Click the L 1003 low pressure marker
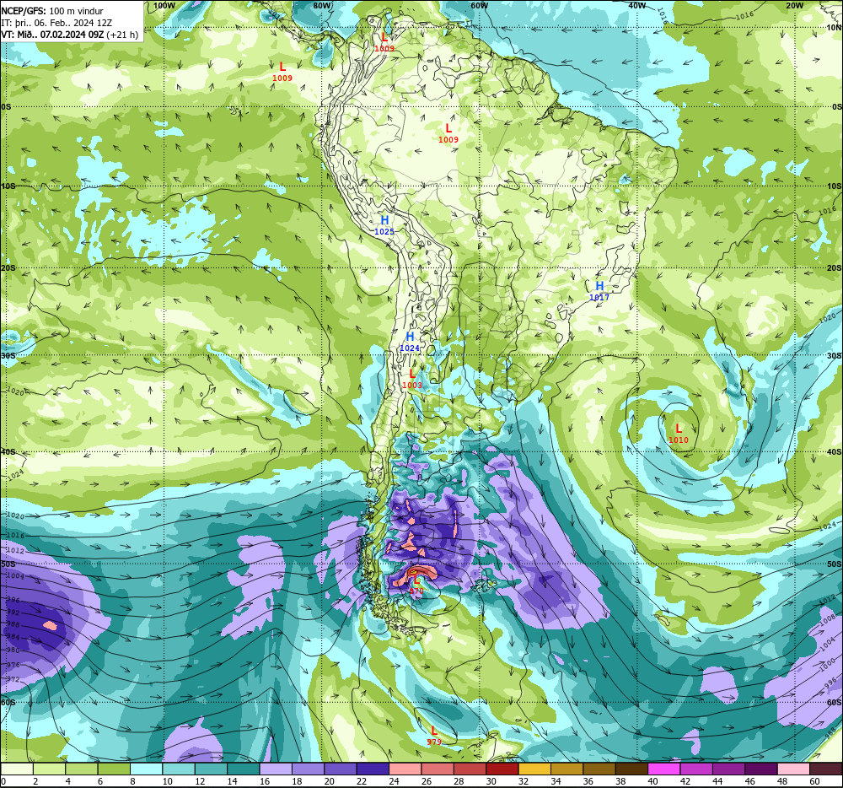This screenshot has width=843, height=788. 412,379
